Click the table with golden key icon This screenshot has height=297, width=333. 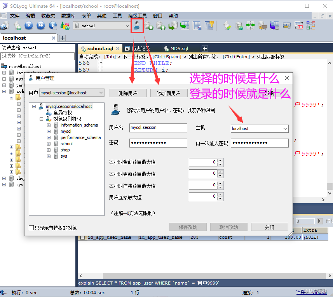[x=209, y=26]
